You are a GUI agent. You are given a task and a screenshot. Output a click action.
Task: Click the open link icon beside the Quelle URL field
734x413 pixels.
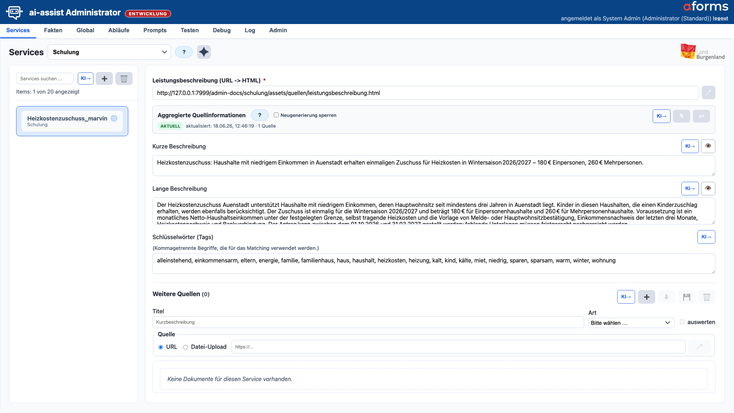700,347
